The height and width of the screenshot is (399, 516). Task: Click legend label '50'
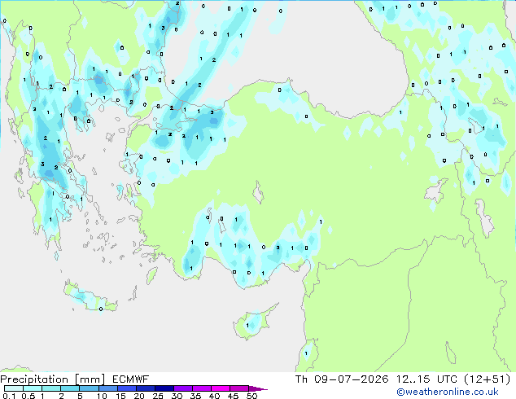pos(251,396)
